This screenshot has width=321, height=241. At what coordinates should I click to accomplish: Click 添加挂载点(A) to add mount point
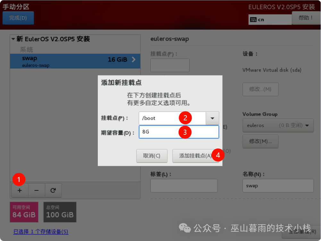pyautogui.click(x=195, y=156)
